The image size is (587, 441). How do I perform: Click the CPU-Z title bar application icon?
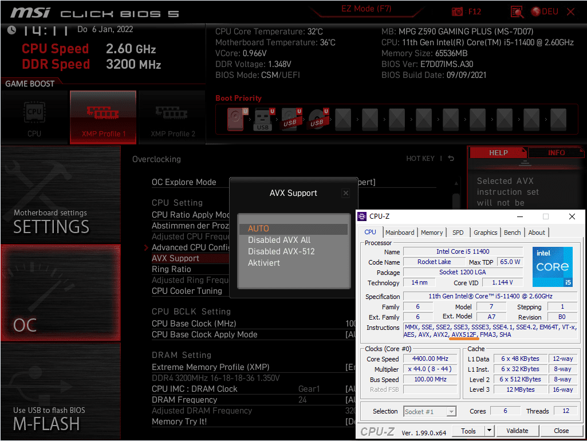pos(362,216)
